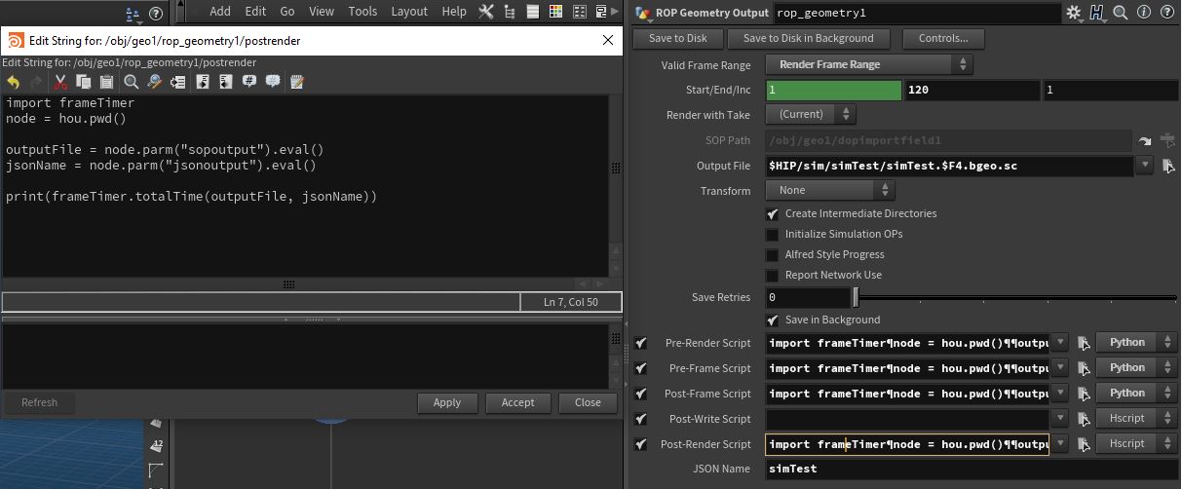The height and width of the screenshot is (489, 1182).
Task: Open the parameter gear settings menu icon
Action: click(x=1074, y=14)
